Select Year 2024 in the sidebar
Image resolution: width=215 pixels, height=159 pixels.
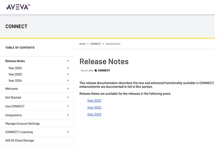click(15, 80)
